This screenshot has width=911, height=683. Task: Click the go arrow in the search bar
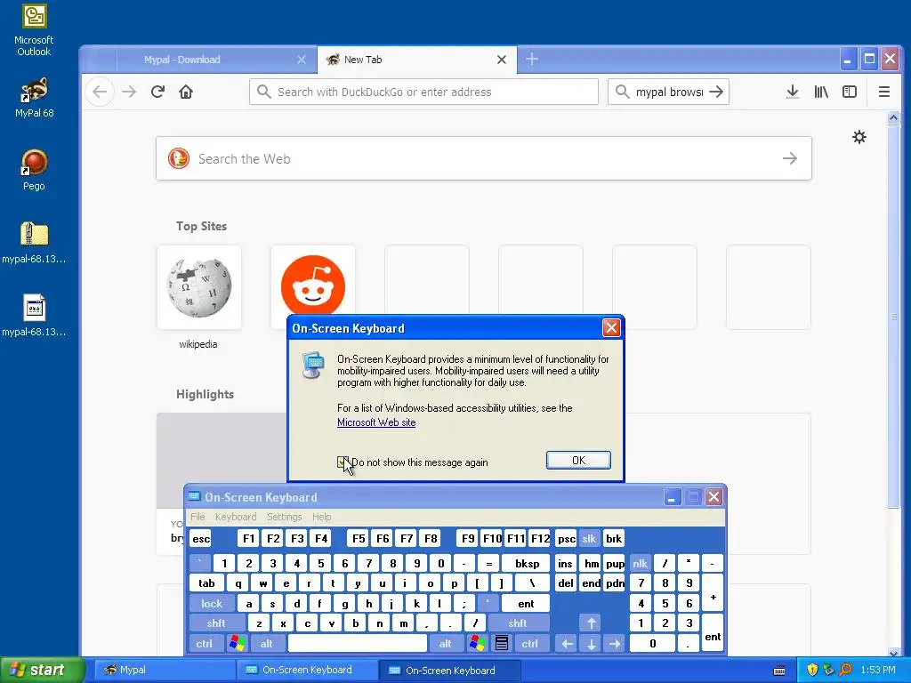716,92
